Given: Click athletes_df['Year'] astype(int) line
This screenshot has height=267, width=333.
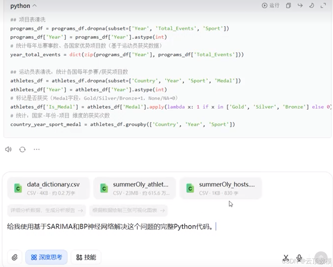Looking at the screenshot, I should [x=89, y=90].
